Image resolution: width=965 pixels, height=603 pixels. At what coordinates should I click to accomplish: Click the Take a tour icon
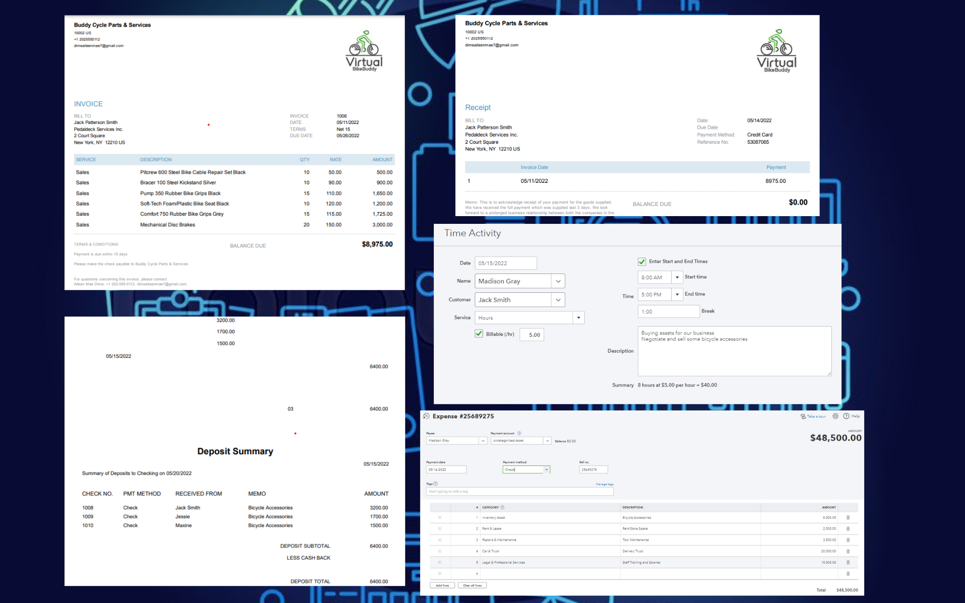[803, 416]
